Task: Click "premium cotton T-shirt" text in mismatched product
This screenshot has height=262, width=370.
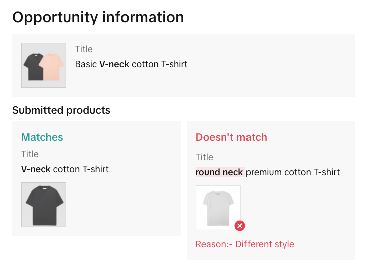Action: (293, 172)
